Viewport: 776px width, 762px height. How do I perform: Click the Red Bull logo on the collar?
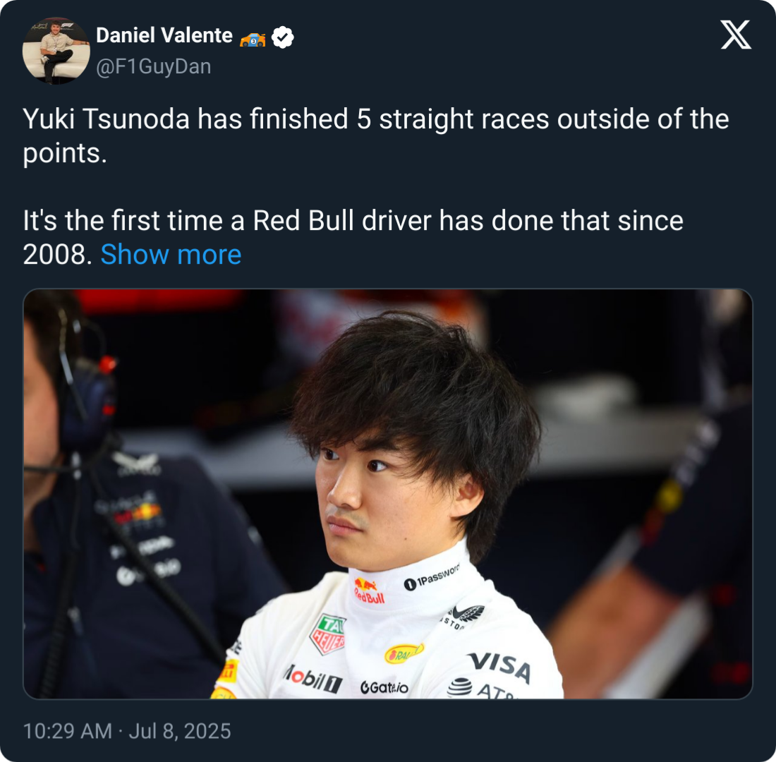(369, 591)
